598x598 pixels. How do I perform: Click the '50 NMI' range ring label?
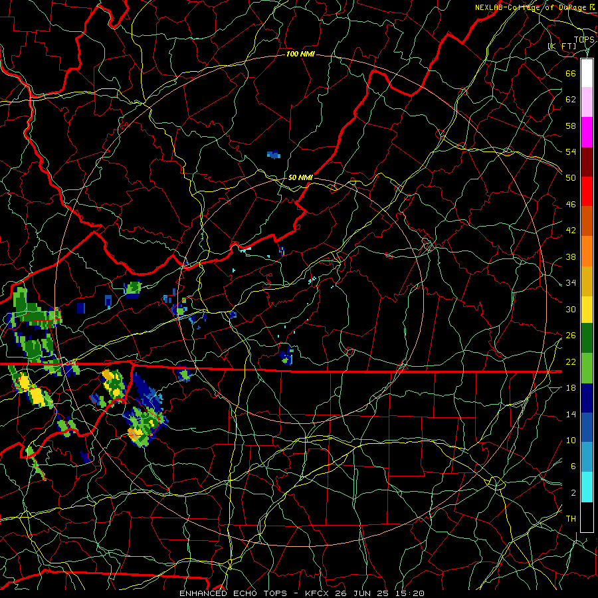300,177
